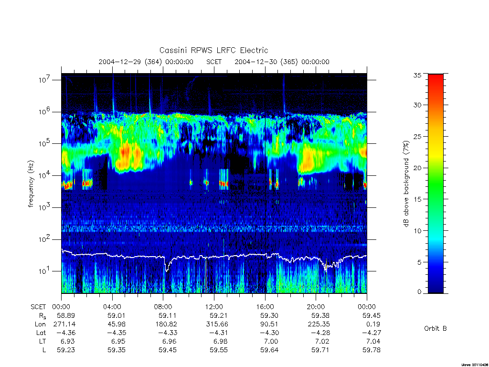
Task: Click the LT value 6.93
Action: click(68, 341)
